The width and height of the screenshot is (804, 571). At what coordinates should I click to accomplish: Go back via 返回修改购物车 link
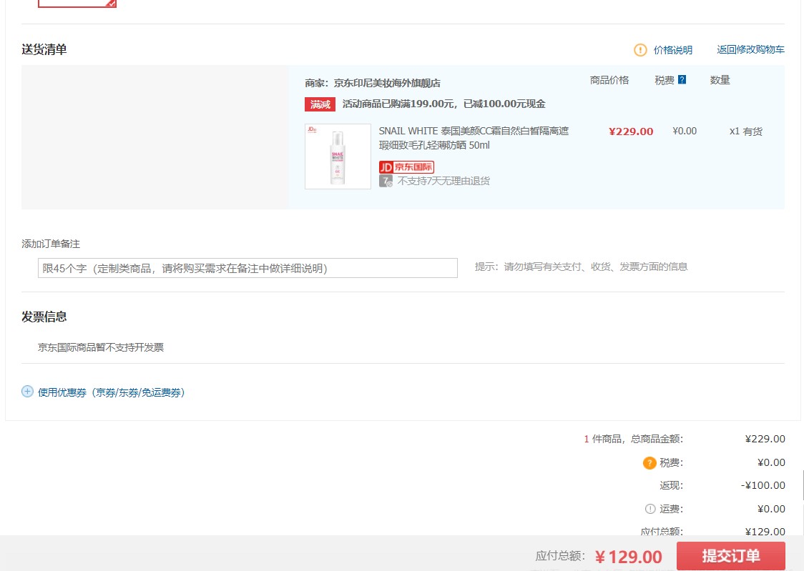pyautogui.click(x=750, y=50)
